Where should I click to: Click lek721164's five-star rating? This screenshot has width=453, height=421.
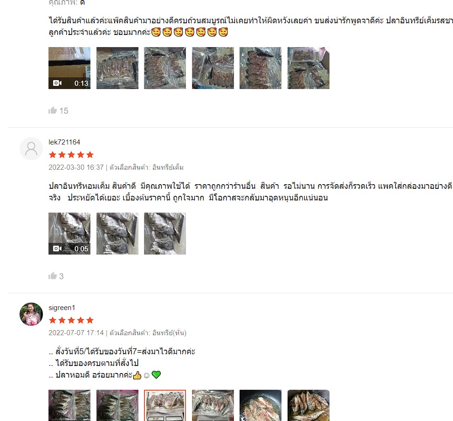71,155
